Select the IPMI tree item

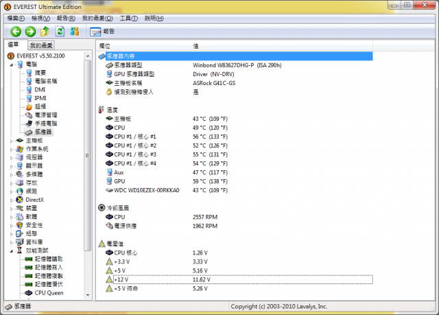[40, 98]
